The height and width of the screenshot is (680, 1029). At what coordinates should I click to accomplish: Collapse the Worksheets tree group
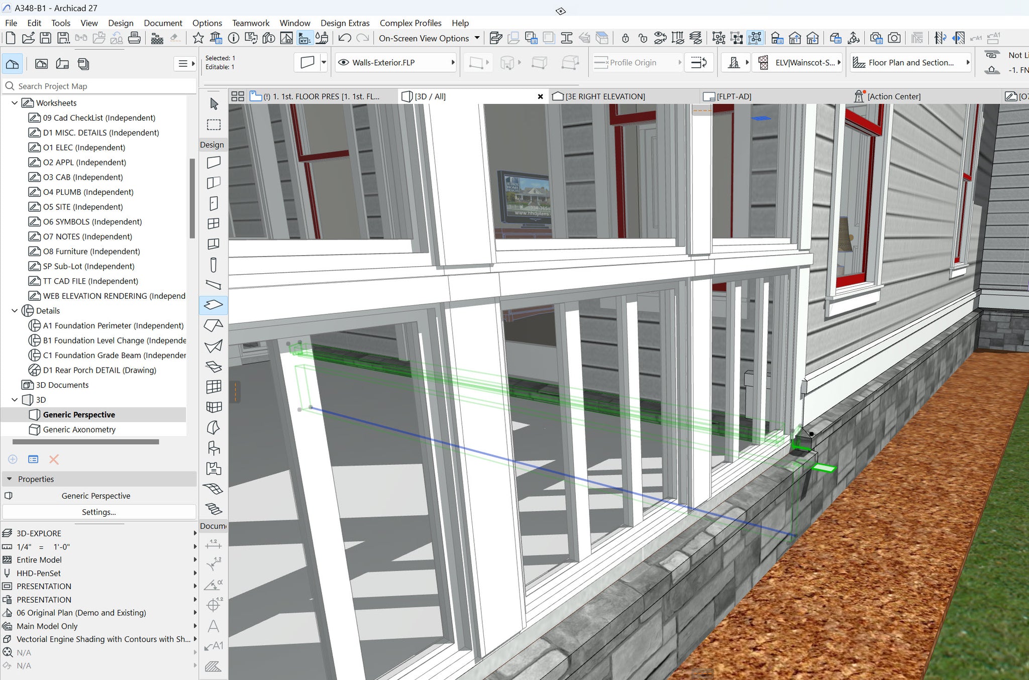coord(14,103)
